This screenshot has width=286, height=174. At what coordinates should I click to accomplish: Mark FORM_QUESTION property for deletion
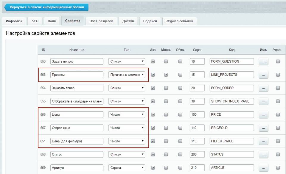pos(278,61)
